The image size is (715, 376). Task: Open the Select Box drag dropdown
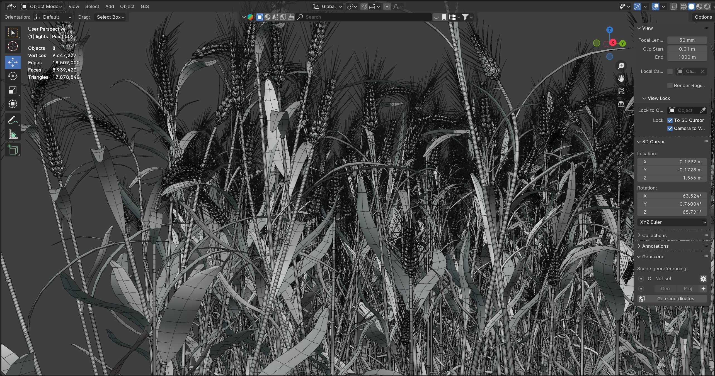110,17
